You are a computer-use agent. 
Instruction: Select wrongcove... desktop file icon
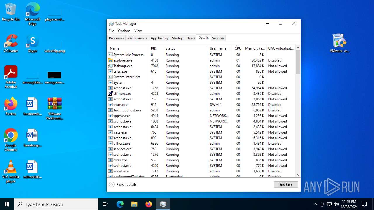click(54, 78)
